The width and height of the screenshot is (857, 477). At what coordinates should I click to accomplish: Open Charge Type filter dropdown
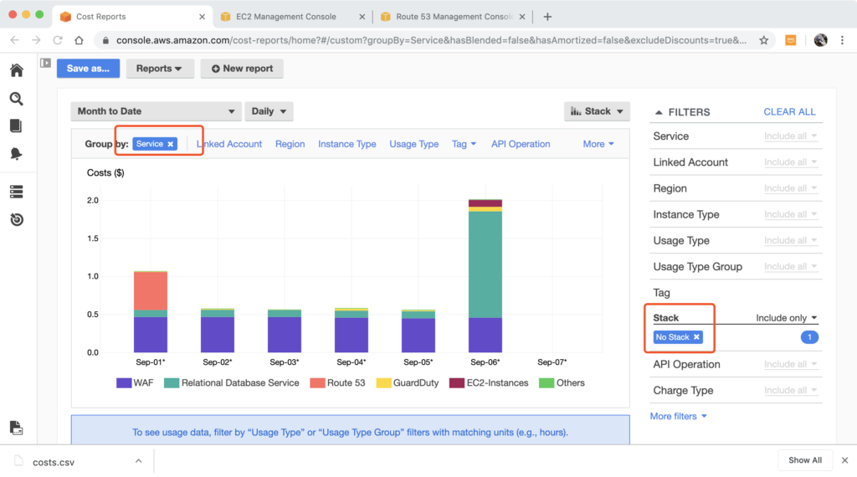tap(790, 390)
